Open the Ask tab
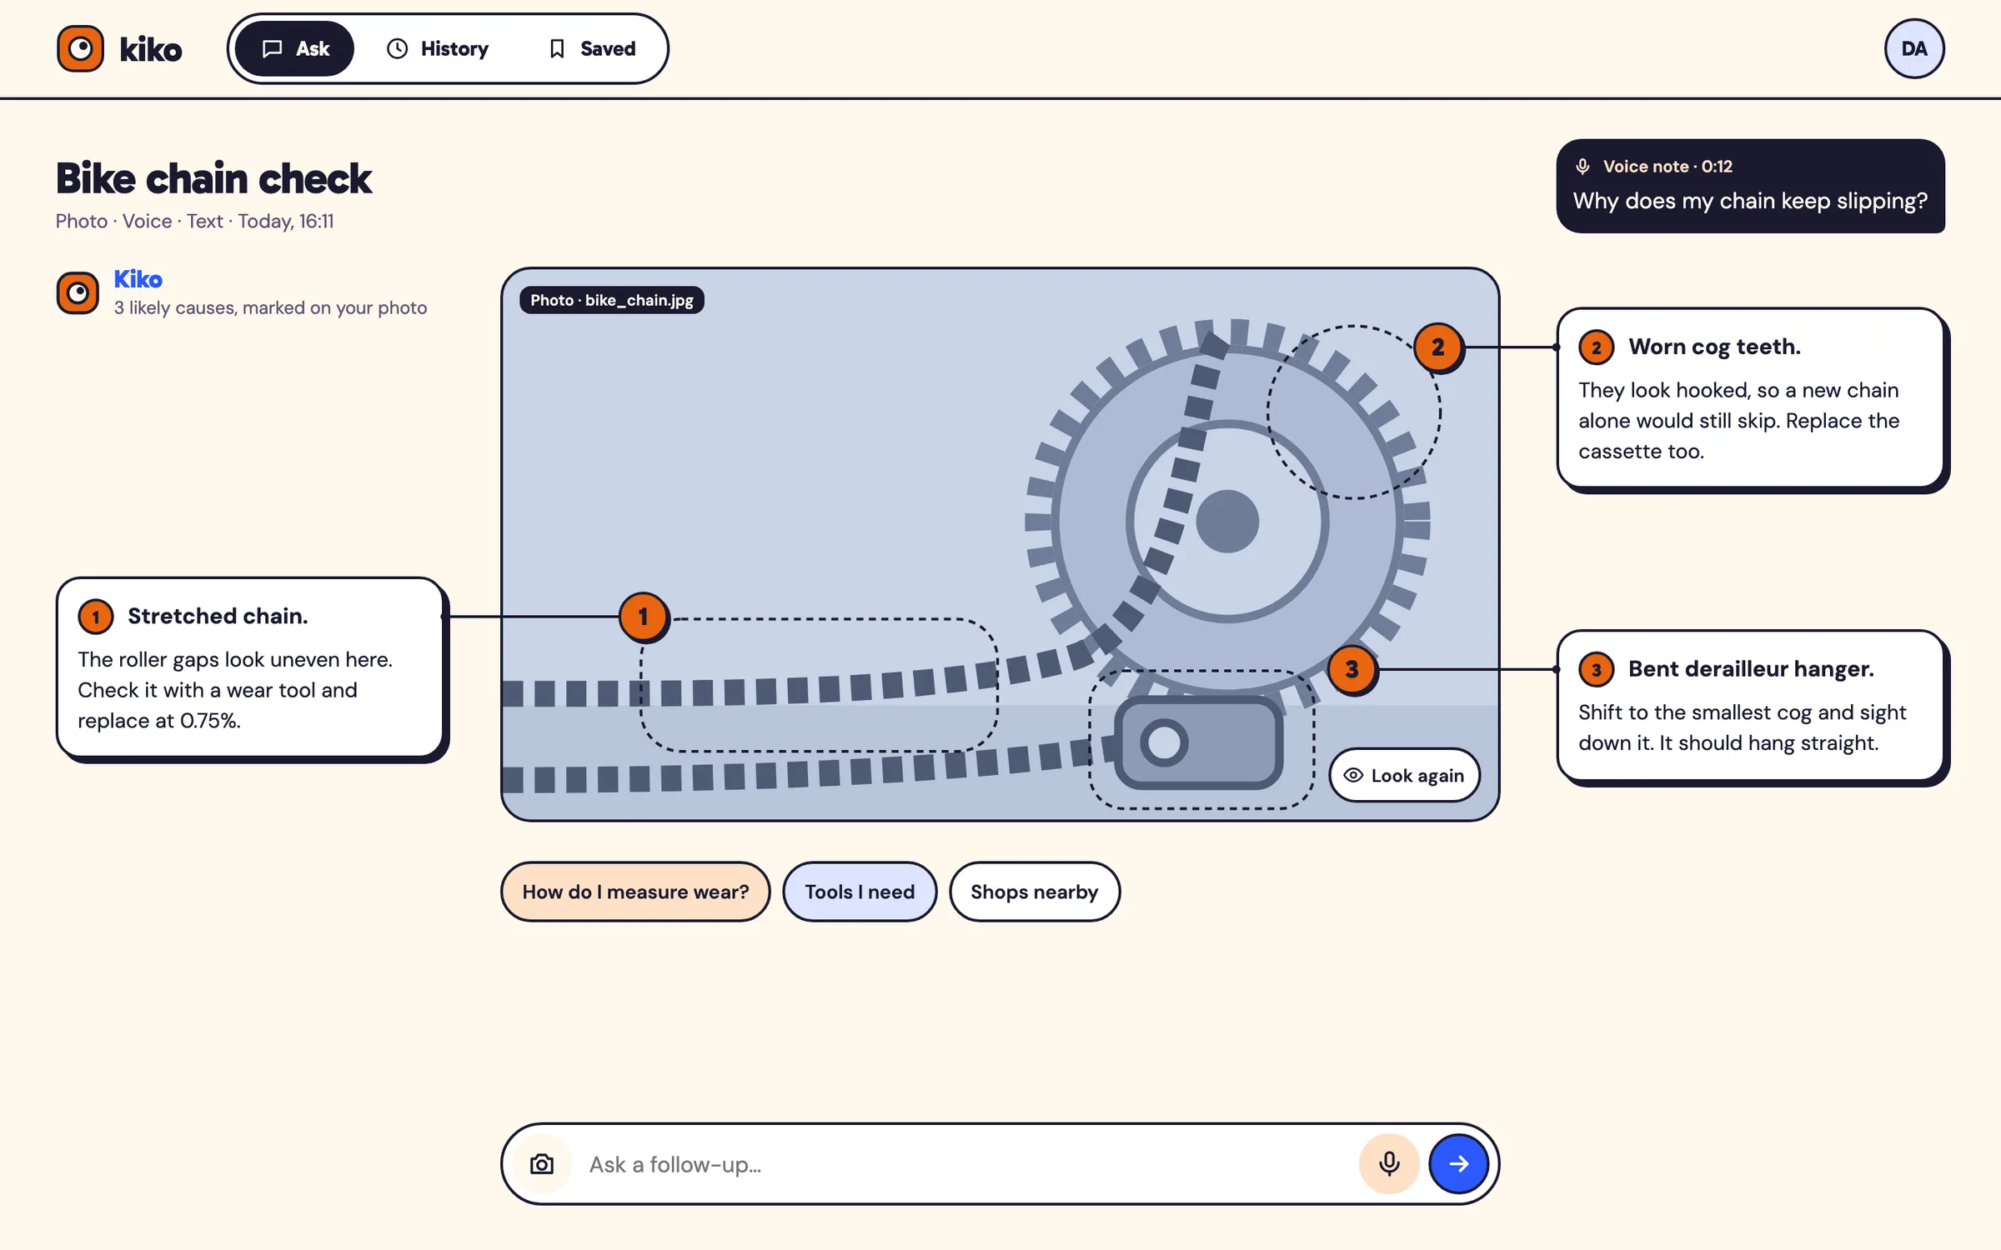The height and width of the screenshot is (1250, 2001). (295, 48)
